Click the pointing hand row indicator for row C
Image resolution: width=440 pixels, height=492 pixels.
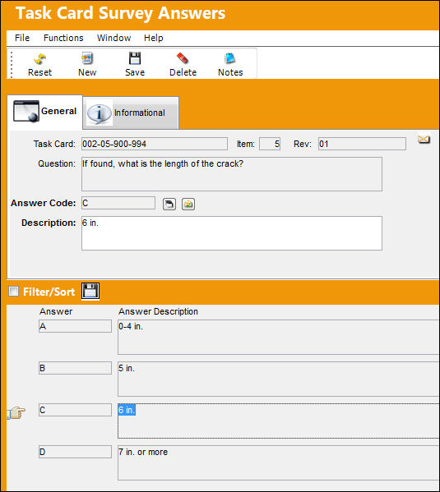[x=16, y=412]
